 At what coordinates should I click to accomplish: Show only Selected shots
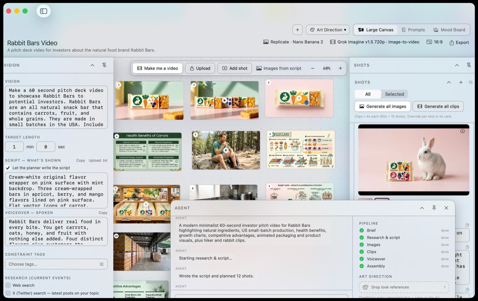click(x=394, y=94)
